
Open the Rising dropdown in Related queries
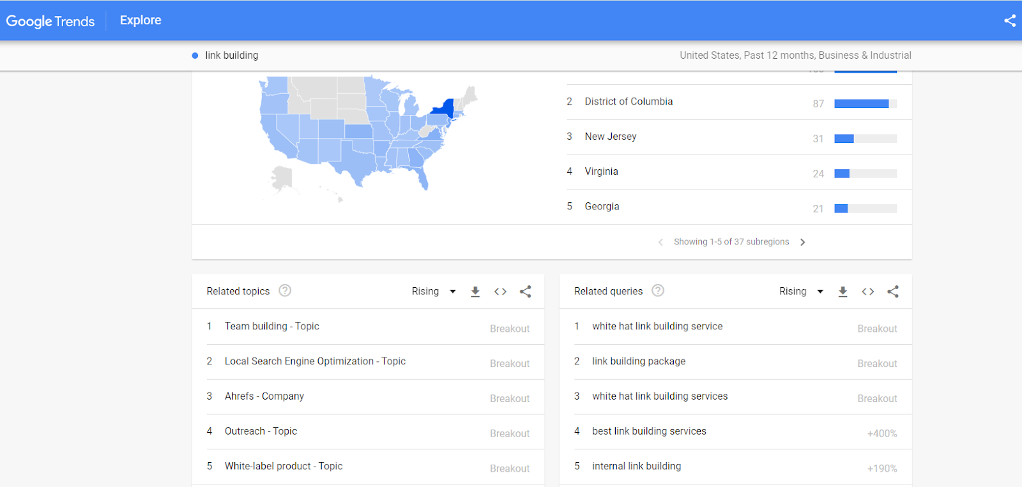(801, 292)
